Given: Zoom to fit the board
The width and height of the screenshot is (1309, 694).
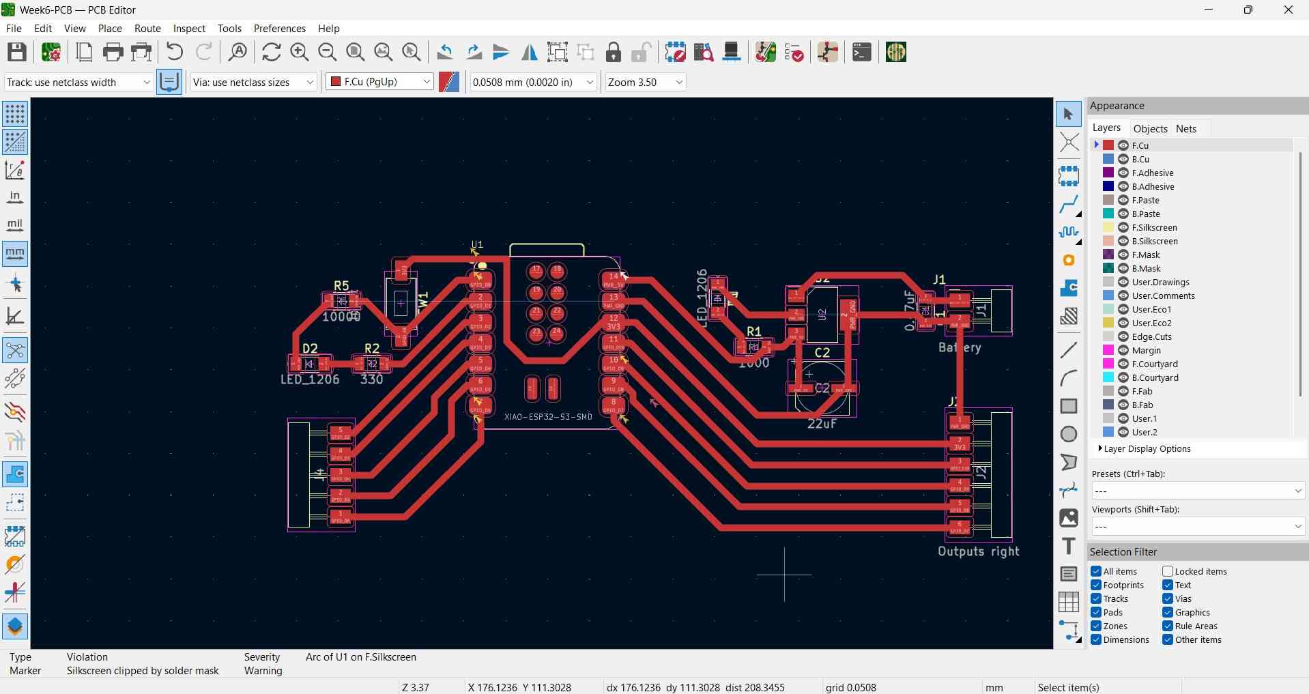Looking at the screenshot, I should (x=355, y=52).
